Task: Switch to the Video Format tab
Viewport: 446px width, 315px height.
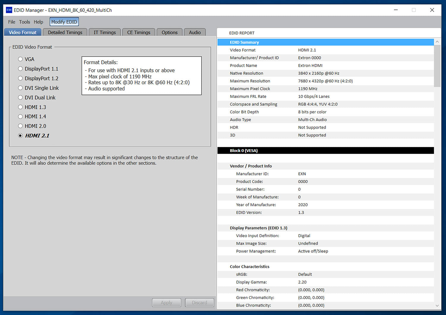Action: coord(23,32)
